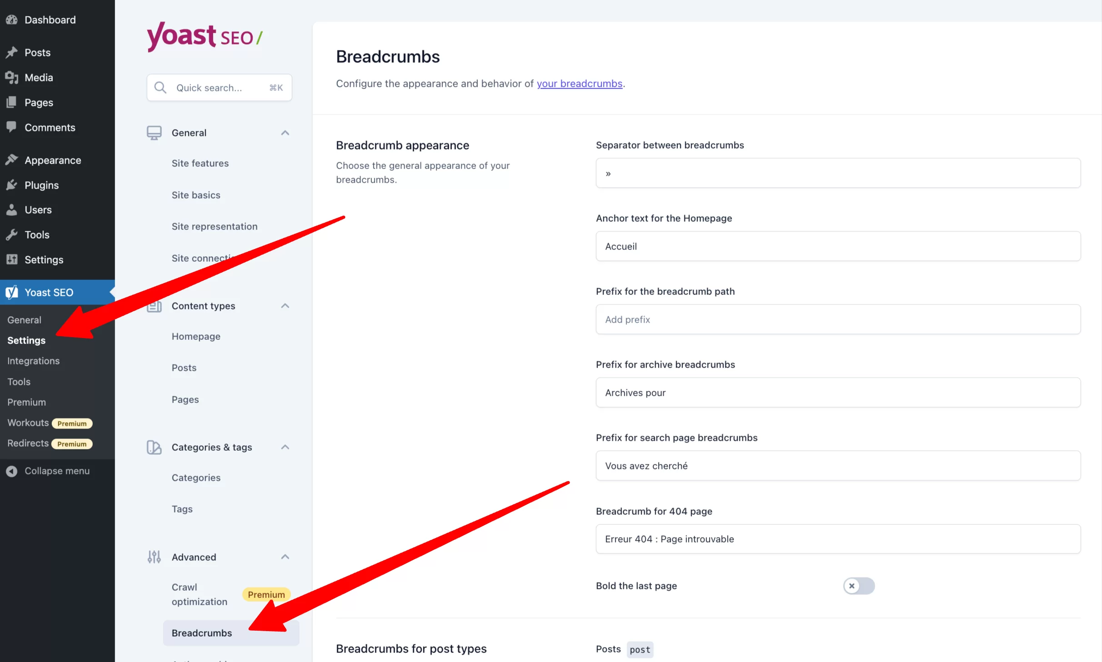Click the Quick search field in Yoast

point(220,86)
